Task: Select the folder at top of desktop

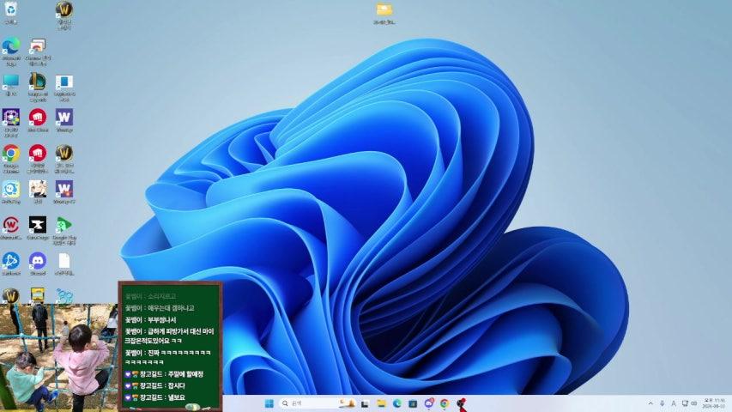Action: [384, 10]
